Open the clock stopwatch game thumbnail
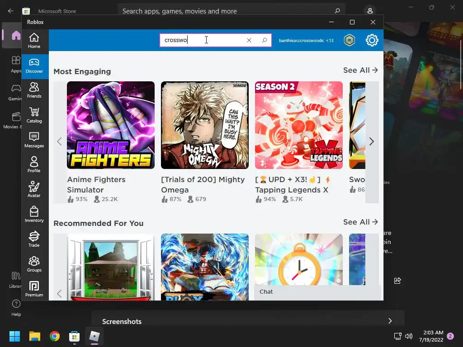463x347 pixels. coord(299,259)
